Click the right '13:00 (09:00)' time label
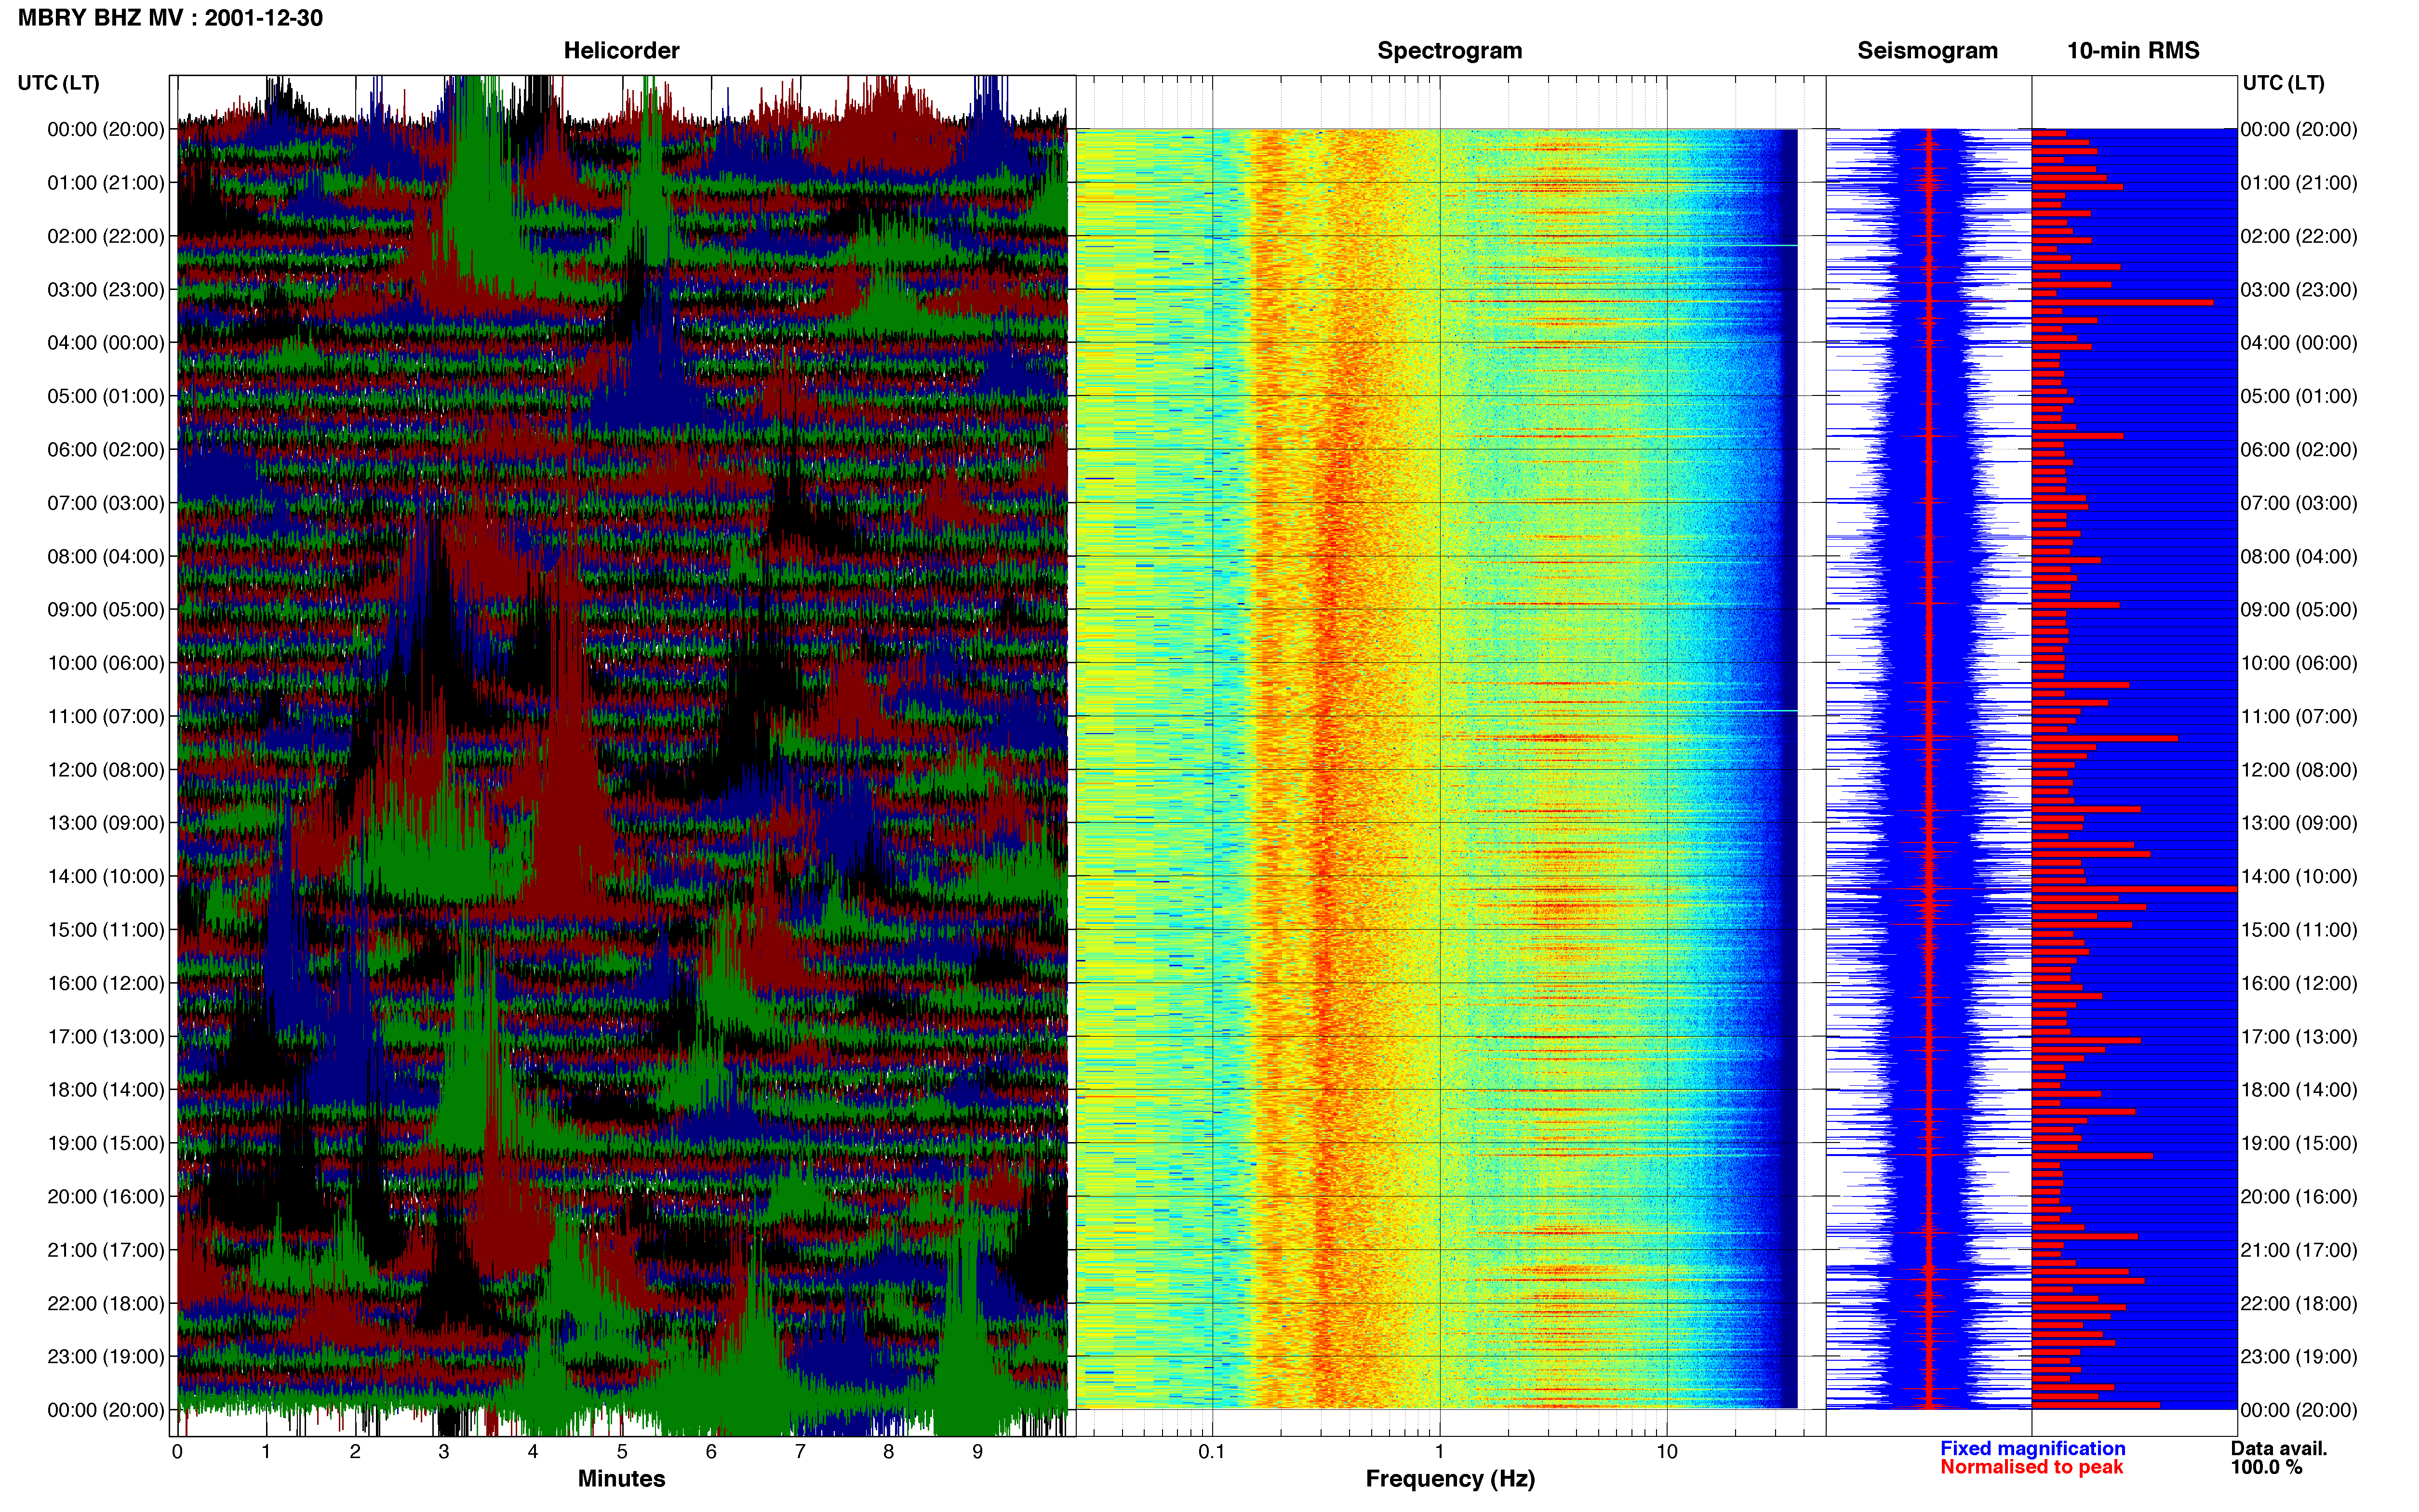The width and height of the screenshot is (2419, 1512). tap(2299, 823)
